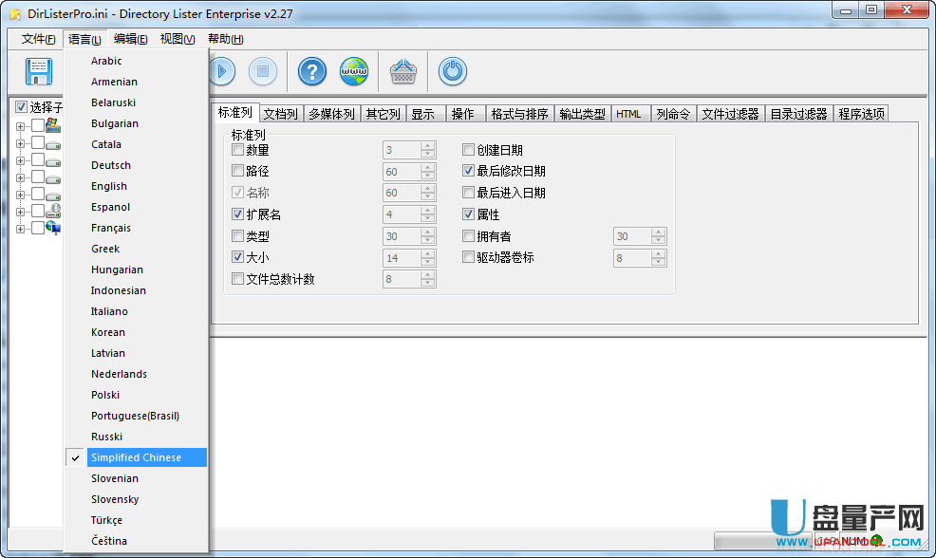Expand the first drive tree node

coord(21,126)
